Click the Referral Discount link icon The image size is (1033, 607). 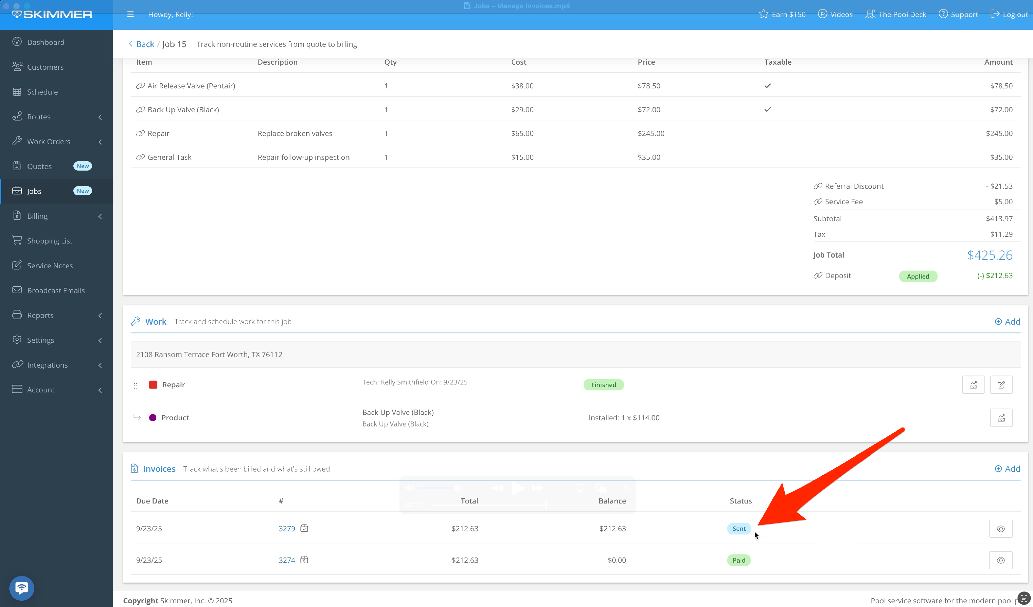coord(818,186)
